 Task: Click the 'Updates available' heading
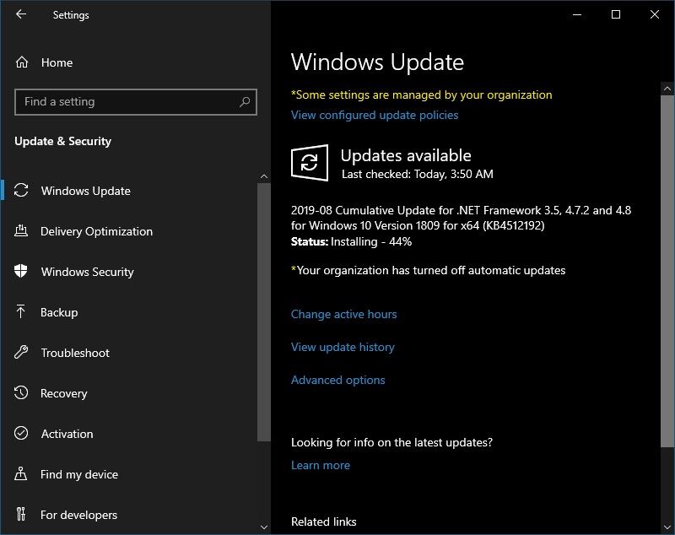coord(406,155)
